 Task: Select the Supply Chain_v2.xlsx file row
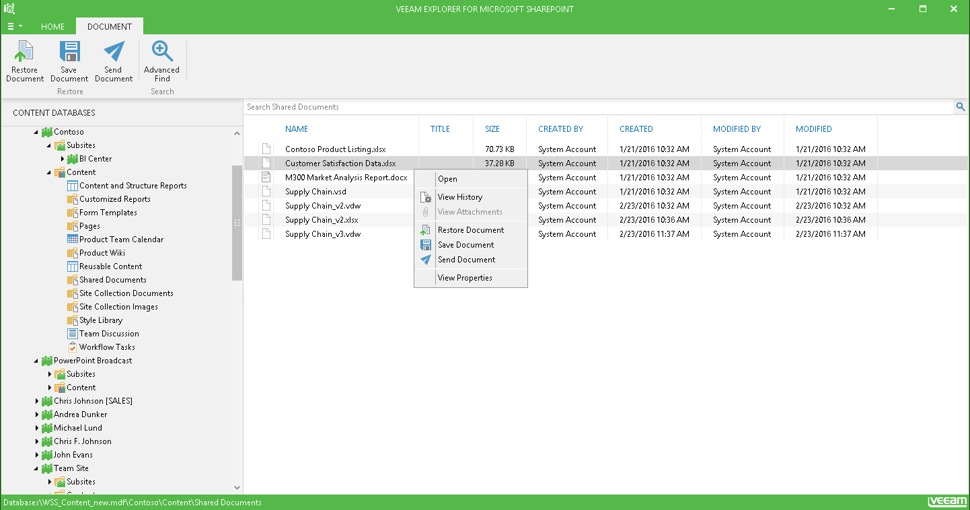[605, 220]
